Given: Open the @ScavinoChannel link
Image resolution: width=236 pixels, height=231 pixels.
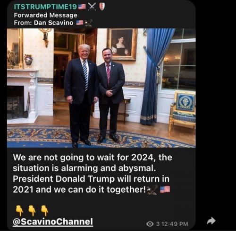Looking at the screenshot, I should pos(53,222).
